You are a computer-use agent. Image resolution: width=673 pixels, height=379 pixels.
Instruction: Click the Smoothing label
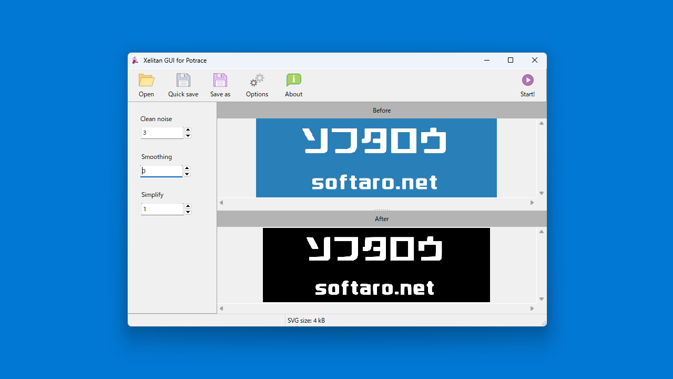157,157
